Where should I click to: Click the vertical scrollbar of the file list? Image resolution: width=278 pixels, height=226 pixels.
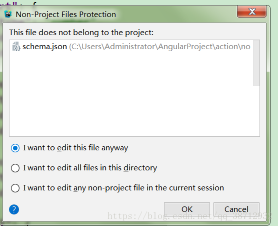coord(256,63)
